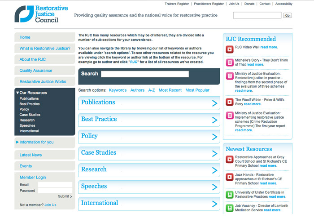This screenshot has width=314, height=223.
Task: Click the arrow on the Research bar
Action: pyautogui.click(x=214, y=170)
